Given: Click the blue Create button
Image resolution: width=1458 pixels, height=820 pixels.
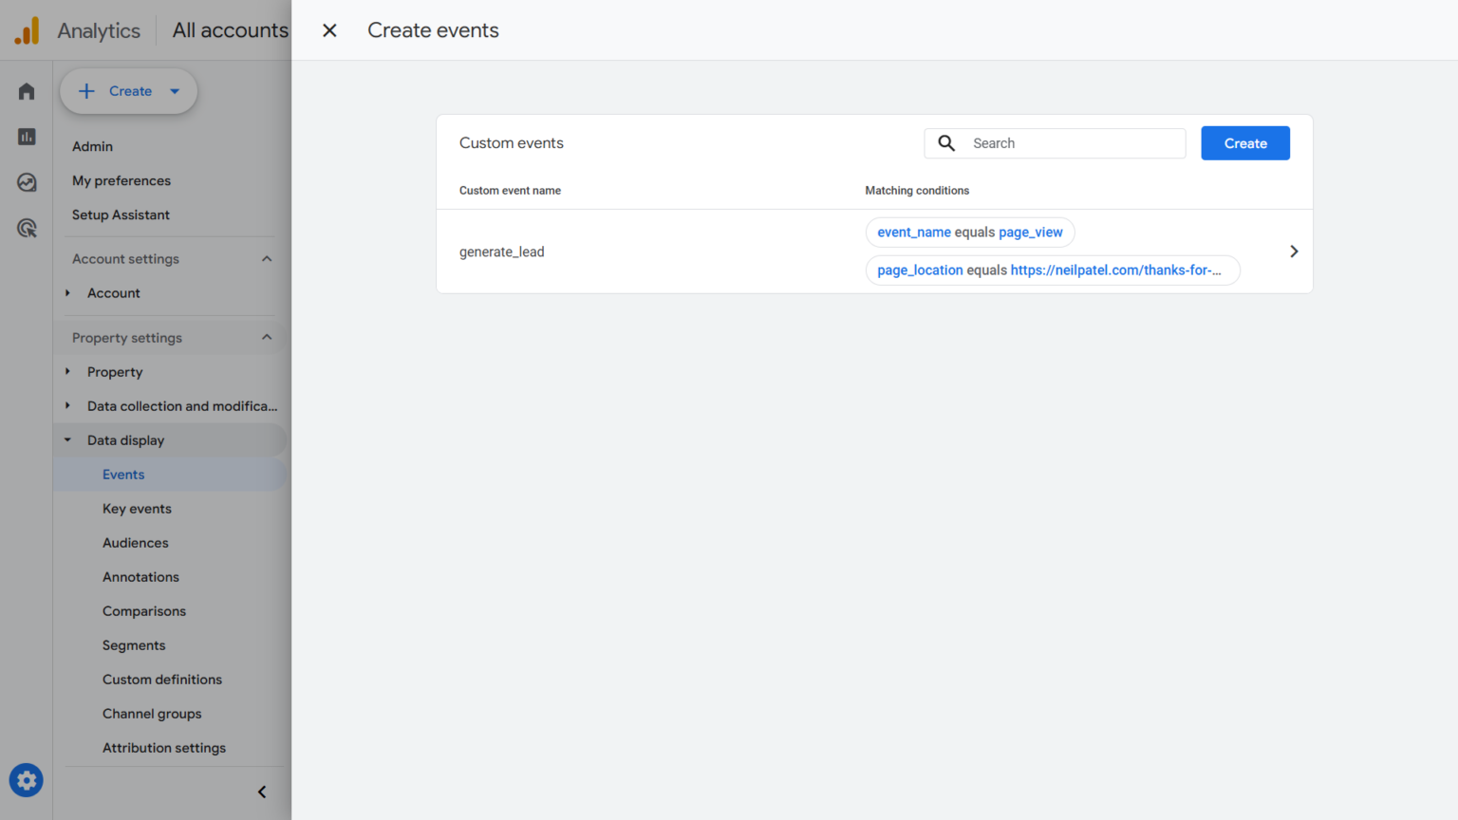Looking at the screenshot, I should (1245, 142).
